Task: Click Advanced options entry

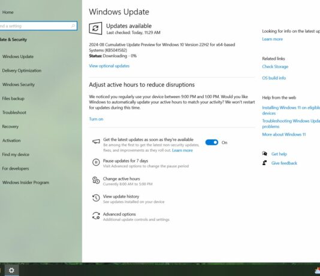Action: (119, 214)
